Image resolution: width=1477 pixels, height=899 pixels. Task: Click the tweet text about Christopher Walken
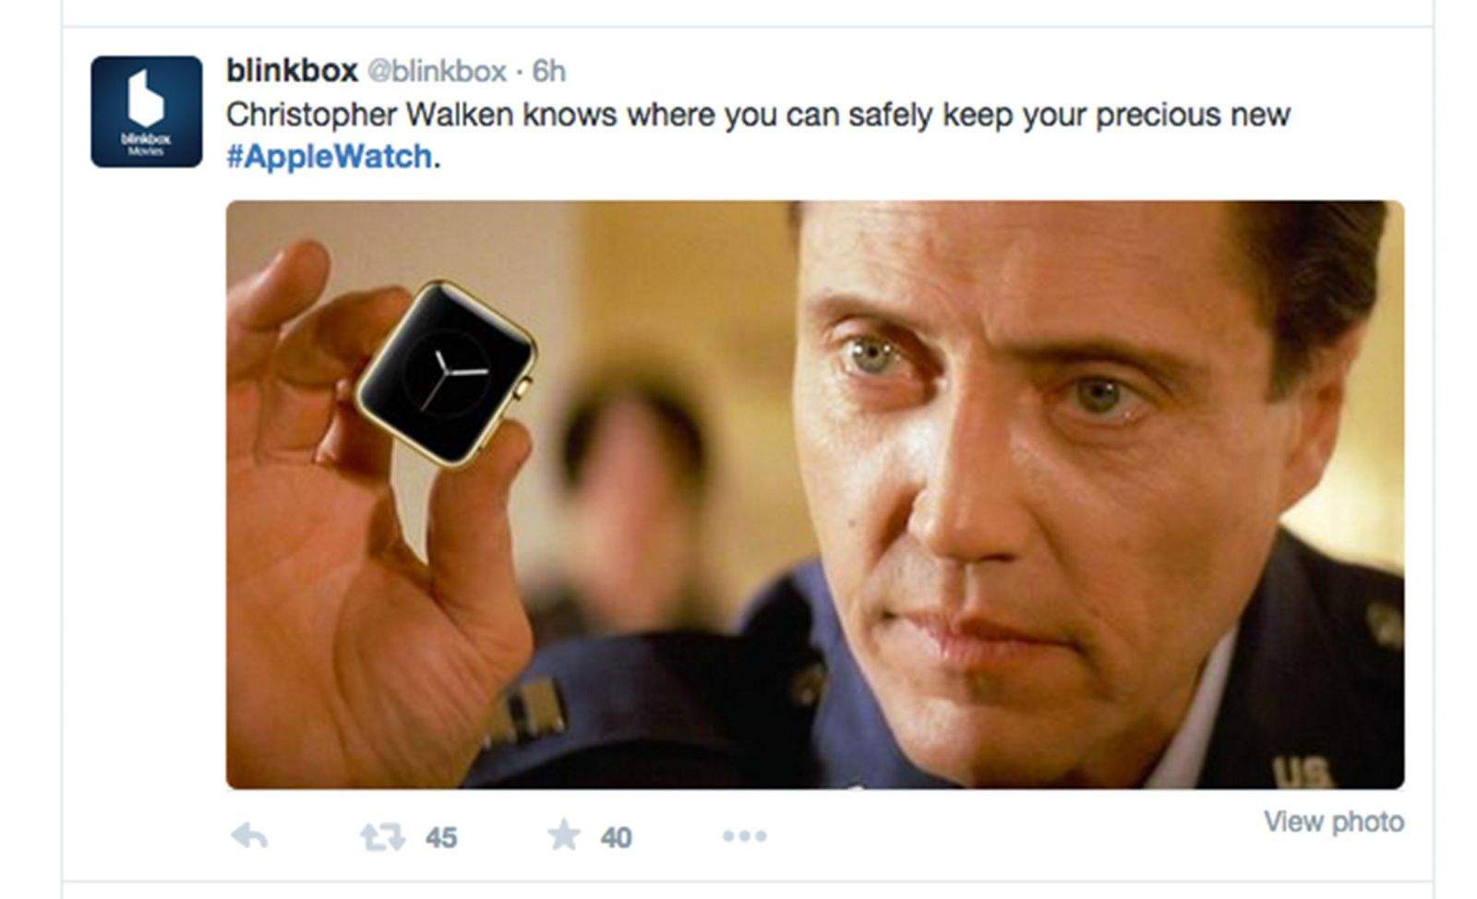pos(758,135)
